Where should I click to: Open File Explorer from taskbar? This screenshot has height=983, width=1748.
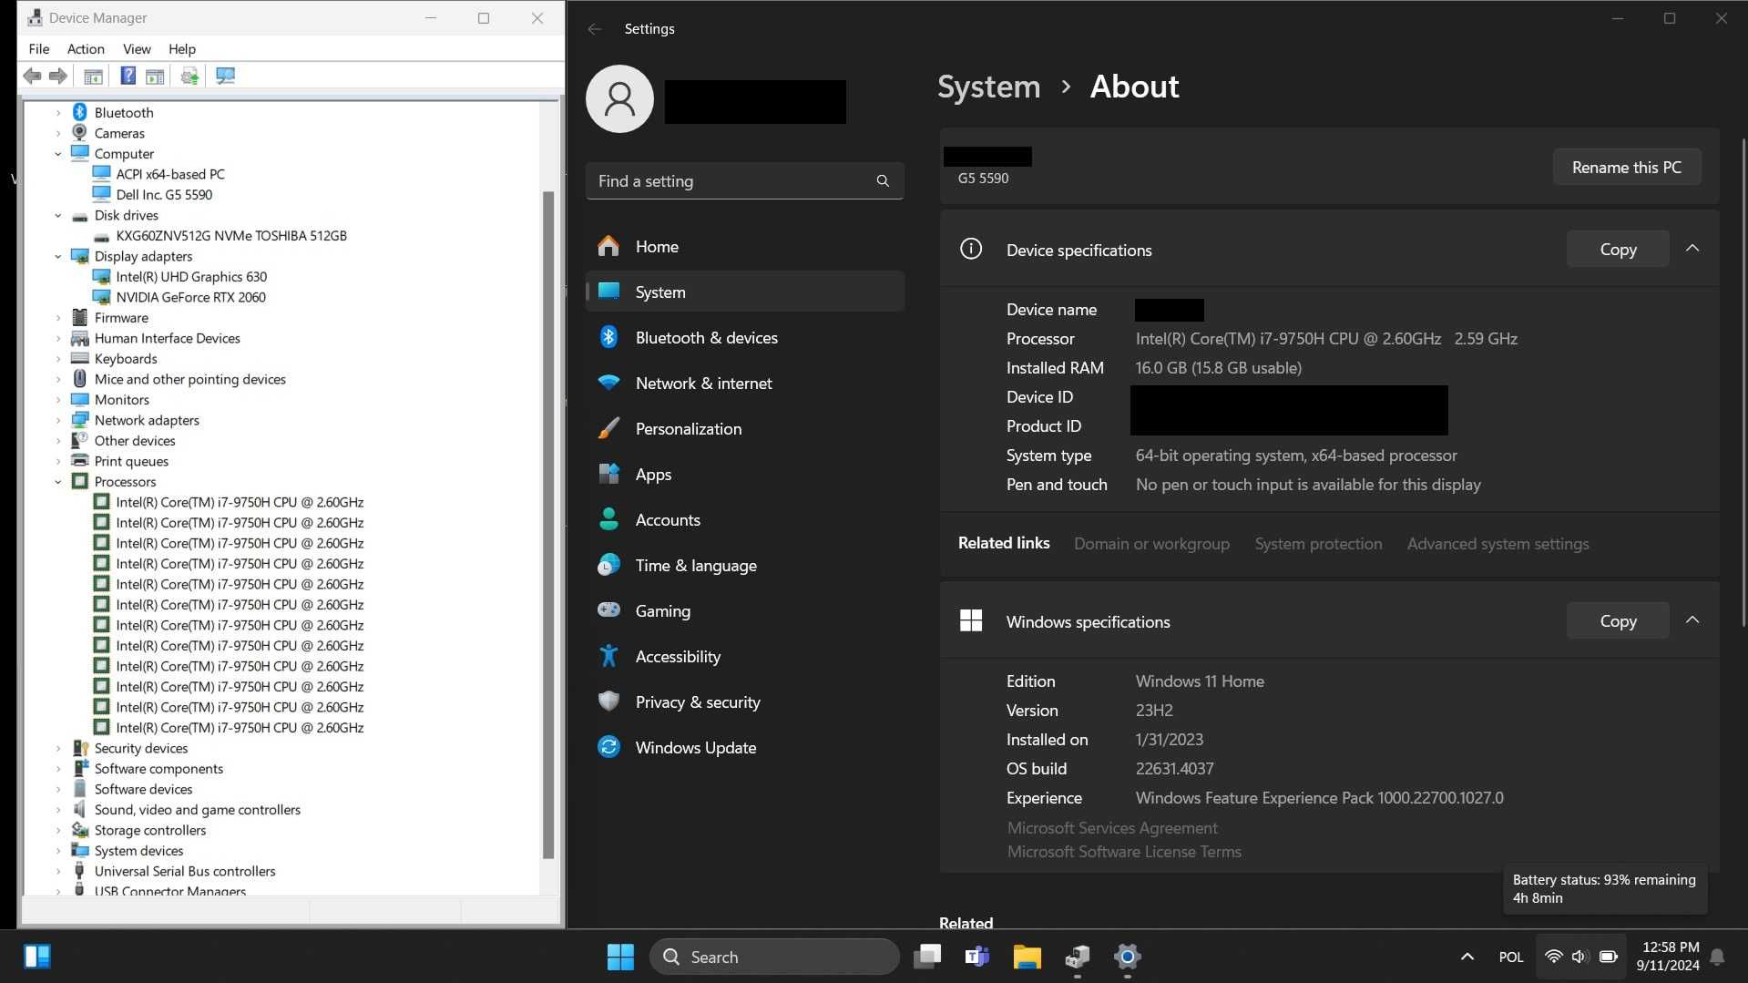click(x=1027, y=957)
